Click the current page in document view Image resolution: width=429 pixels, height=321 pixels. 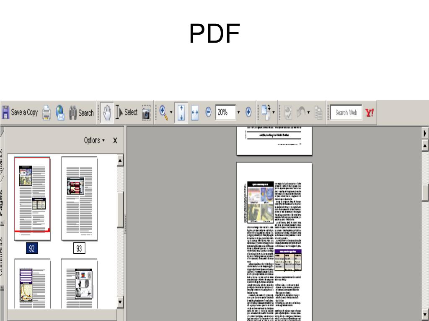click(274, 242)
